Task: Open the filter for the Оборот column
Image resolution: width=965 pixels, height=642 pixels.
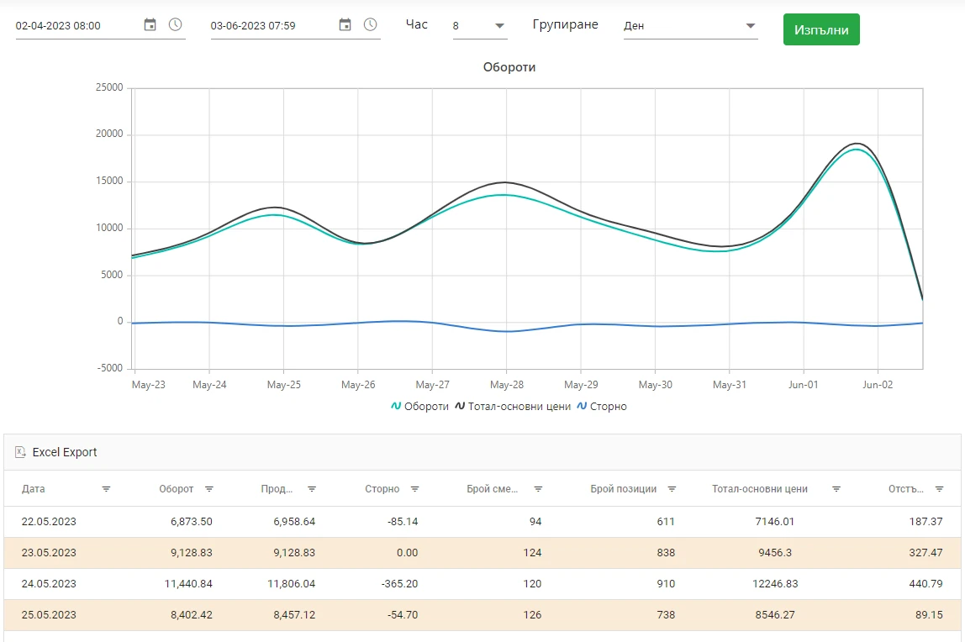Action: pyautogui.click(x=209, y=489)
